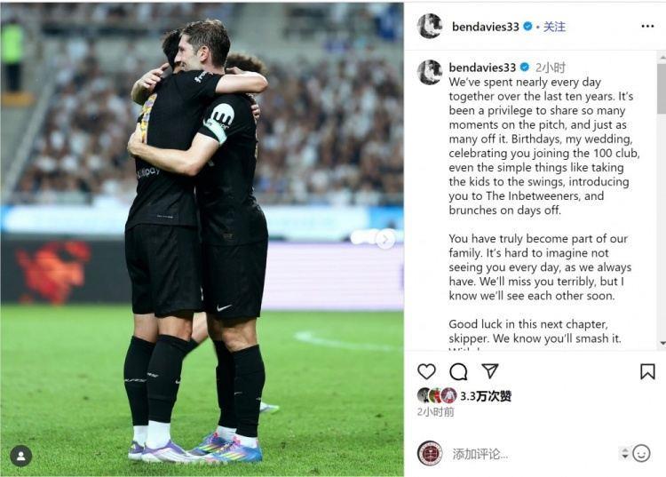This screenshot has height=477, width=666.
Task: Click the caption scrollbar thumb
Action: (x=662, y=89)
